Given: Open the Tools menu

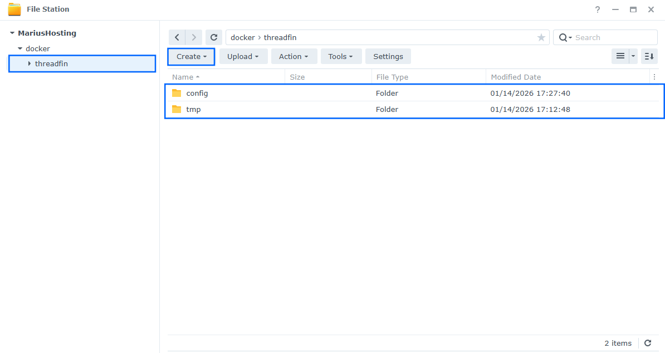Looking at the screenshot, I should [341, 56].
